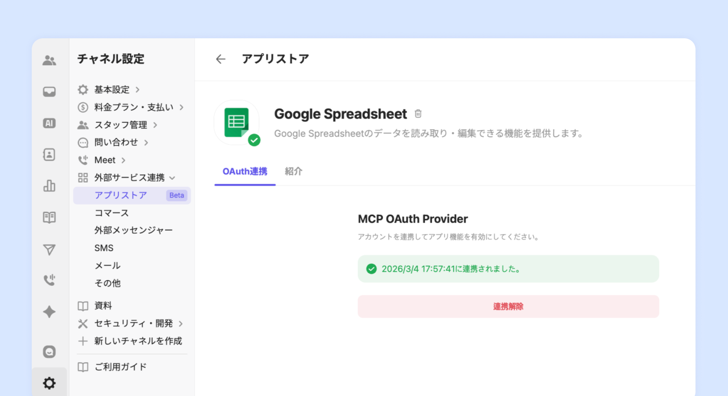This screenshot has height=396, width=728.
Task: Click the Beta badge on アプリストア
Action: coord(176,195)
